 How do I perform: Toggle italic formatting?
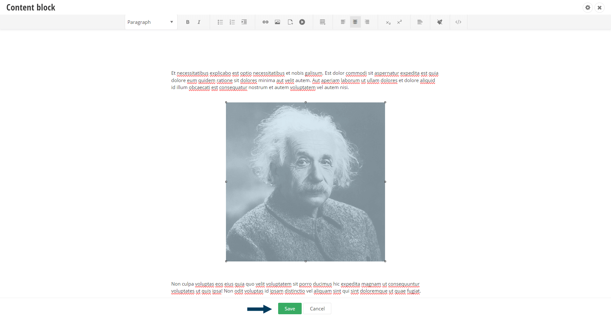tap(199, 22)
